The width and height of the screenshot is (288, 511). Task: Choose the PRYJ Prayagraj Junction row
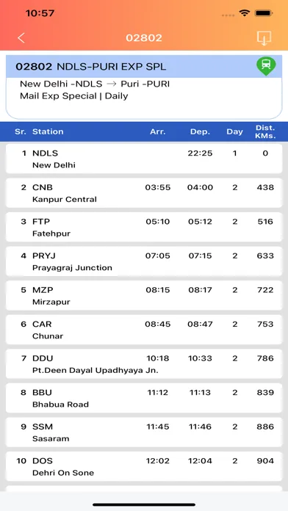click(144, 261)
